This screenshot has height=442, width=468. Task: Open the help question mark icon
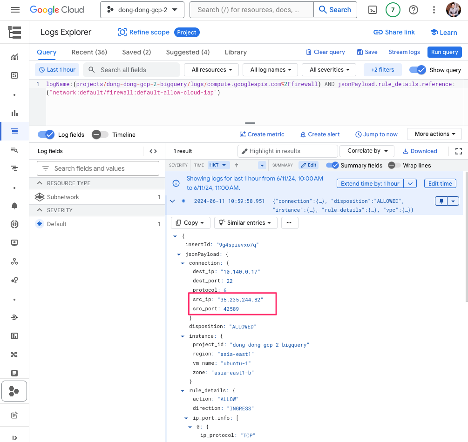coord(413,10)
